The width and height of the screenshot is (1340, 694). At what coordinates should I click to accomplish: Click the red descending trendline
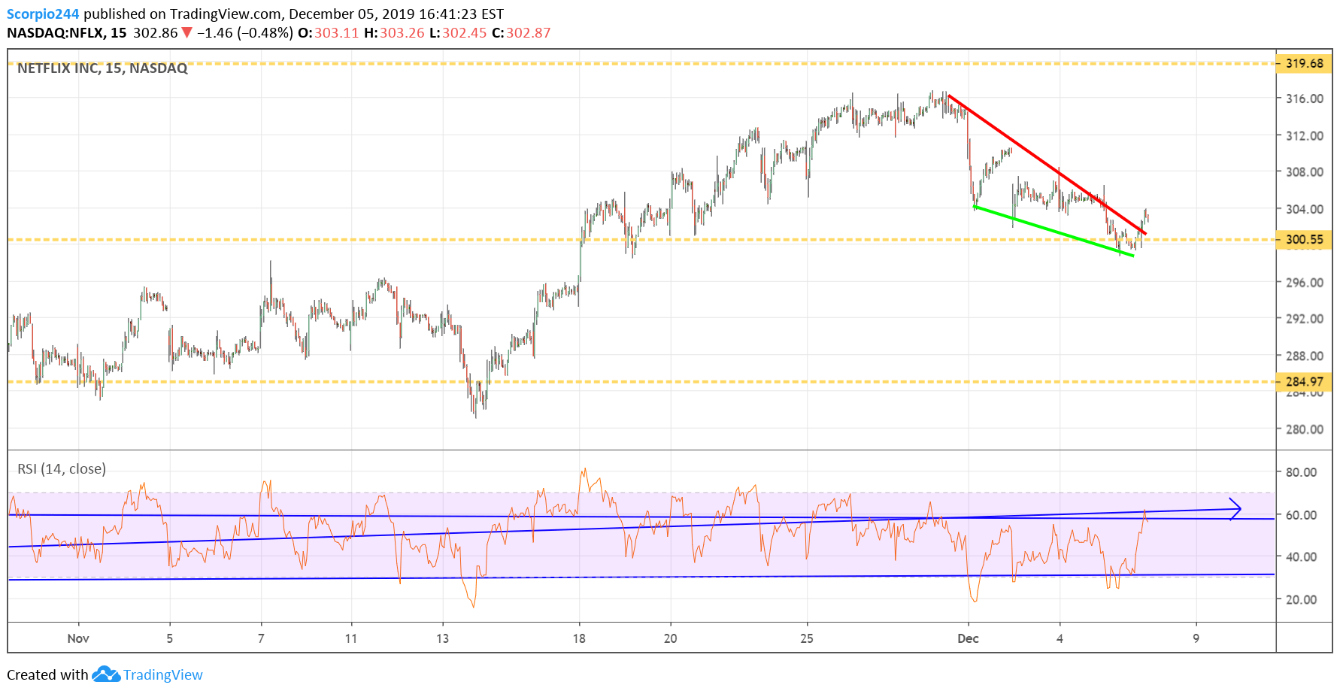pos(1047,164)
